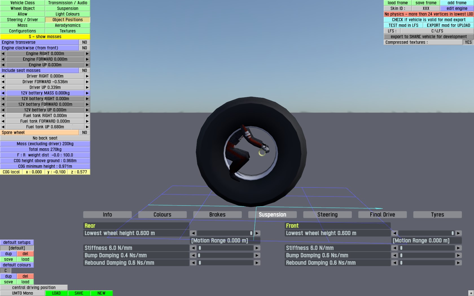Decrease Front lowest wheel height with left arrow
Screen dimensions: 474x296
pyautogui.click(x=394, y=233)
